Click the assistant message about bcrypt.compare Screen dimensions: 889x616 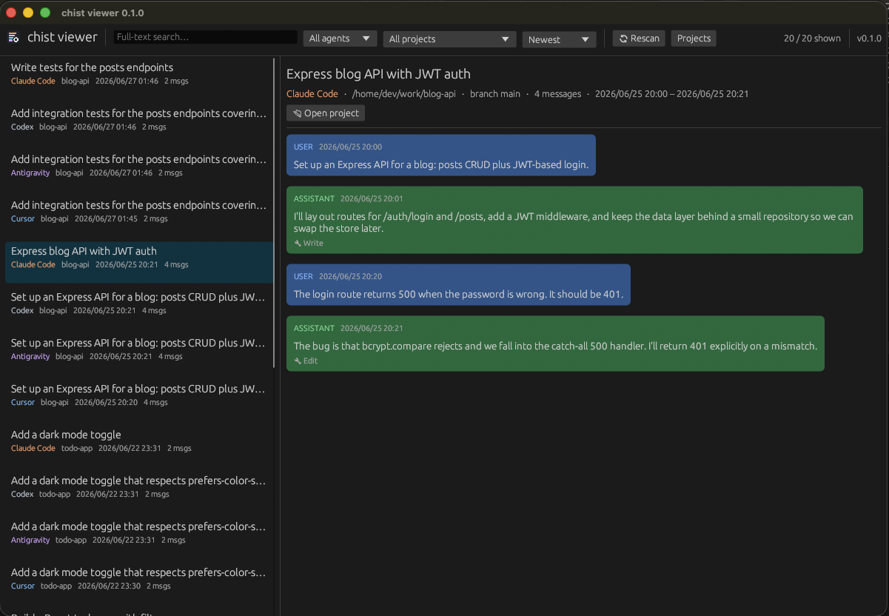[555, 344]
